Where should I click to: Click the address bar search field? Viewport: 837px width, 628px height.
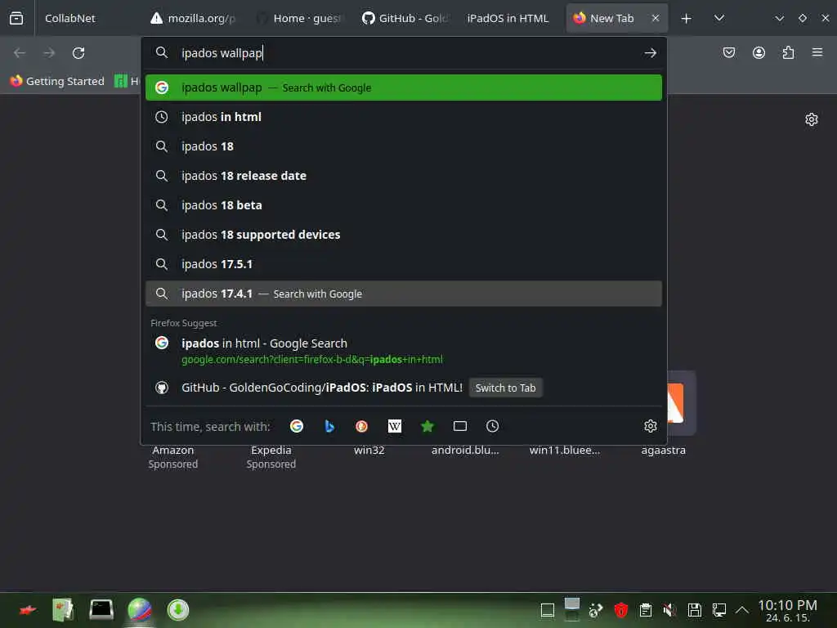(x=405, y=53)
